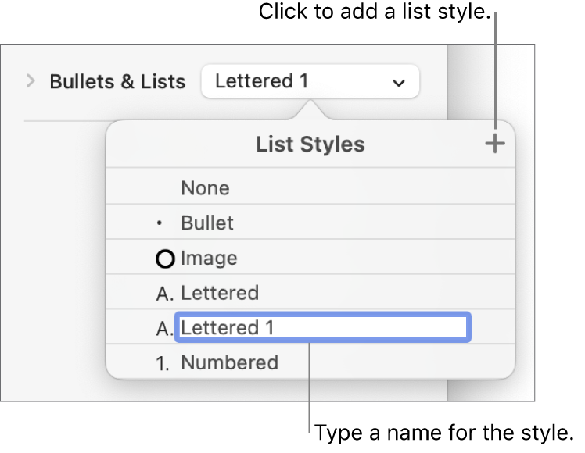This screenshot has height=453, width=585.
Task: Click the chevron arrow in the Lettered 1 dropdown
Action: coord(399,82)
